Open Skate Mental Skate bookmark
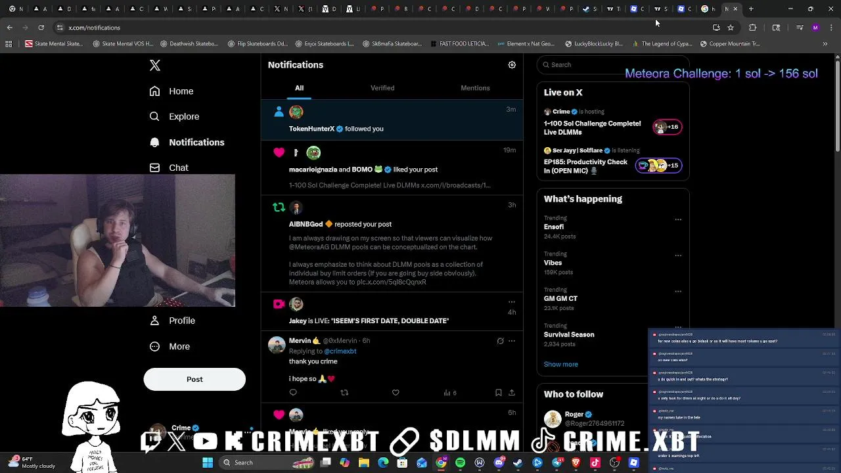 [x=54, y=44]
